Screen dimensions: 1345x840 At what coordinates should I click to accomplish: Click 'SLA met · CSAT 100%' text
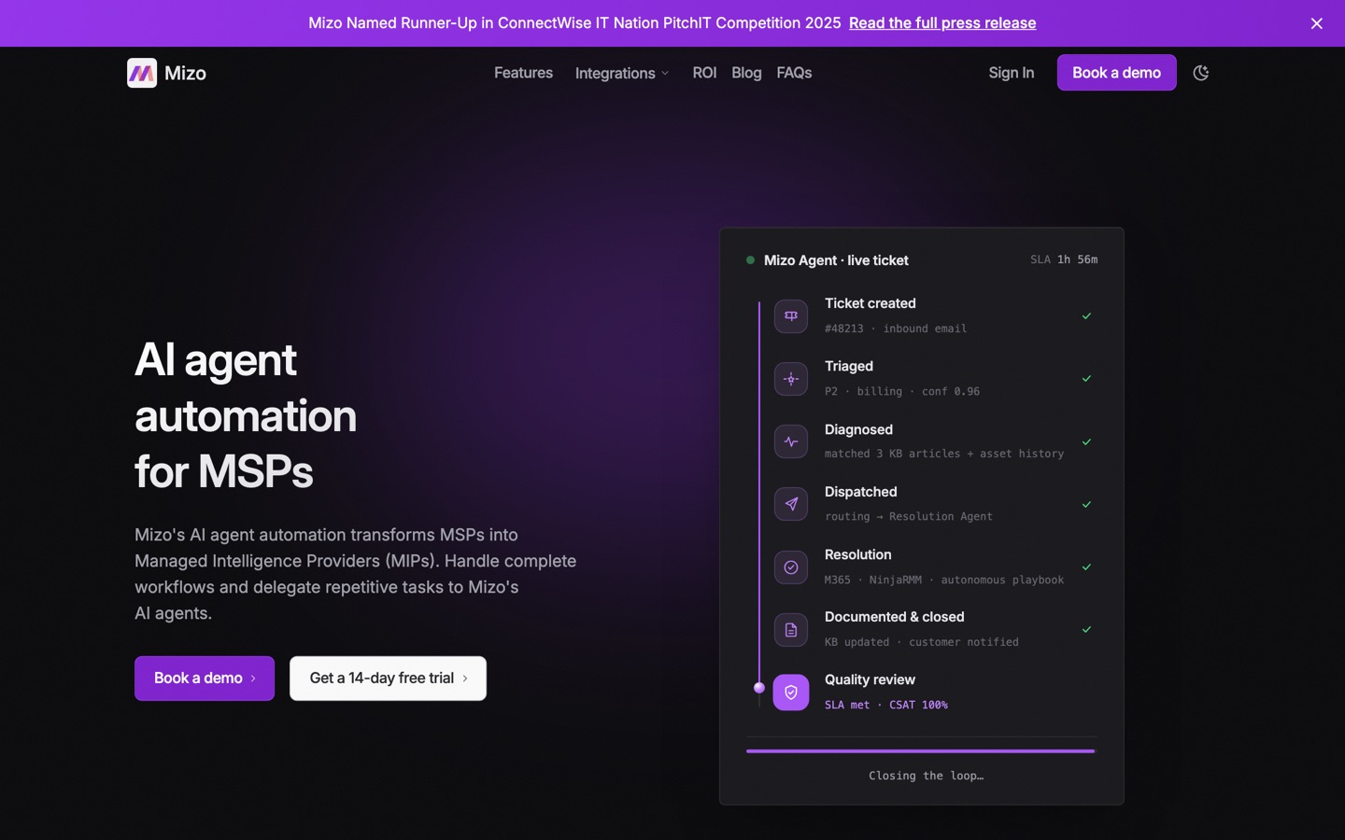point(886,705)
